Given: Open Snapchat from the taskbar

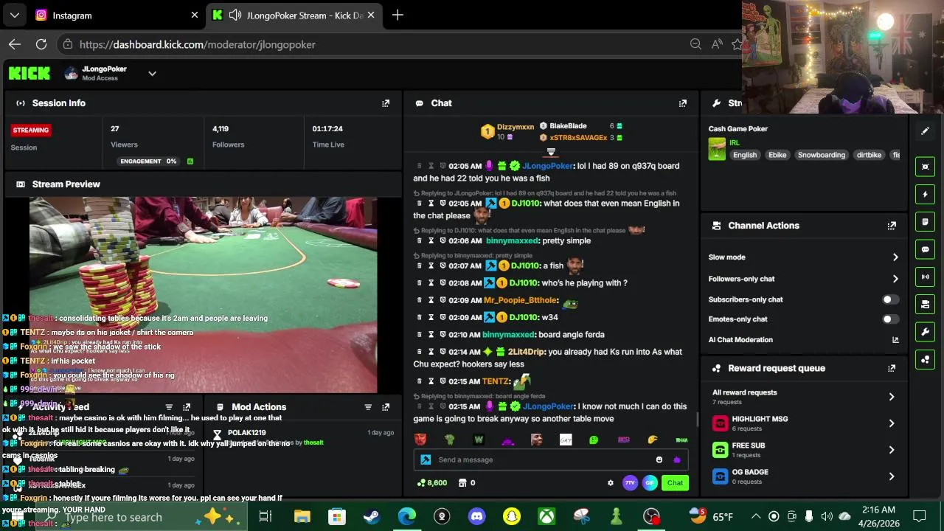Looking at the screenshot, I should coord(511,517).
